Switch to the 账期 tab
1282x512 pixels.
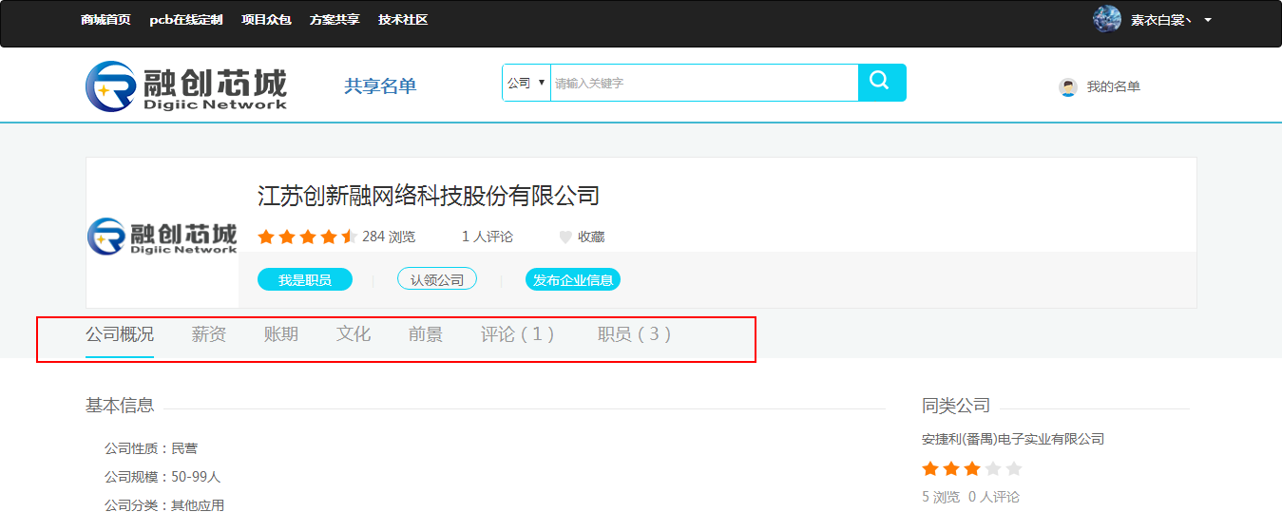pyautogui.click(x=281, y=334)
